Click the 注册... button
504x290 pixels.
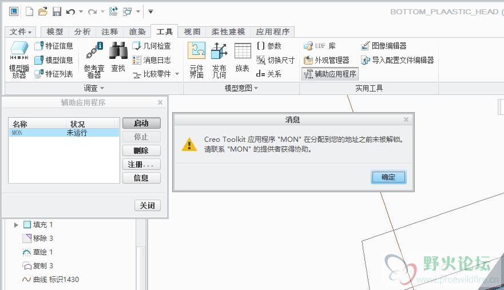(141, 164)
